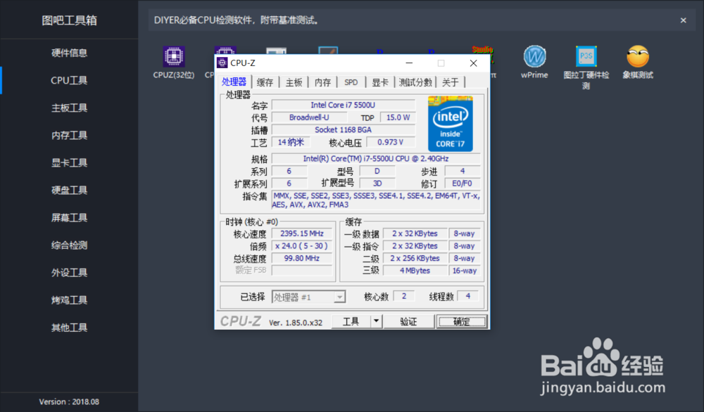Screen dimensions: 704x412
Task: Click the 核心电压 value 0.973 V
Action: pyautogui.click(x=391, y=142)
